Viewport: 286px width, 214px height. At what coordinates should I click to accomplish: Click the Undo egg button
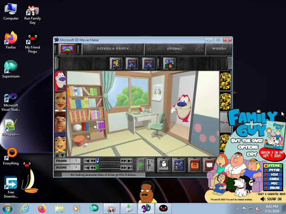[164, 165]
